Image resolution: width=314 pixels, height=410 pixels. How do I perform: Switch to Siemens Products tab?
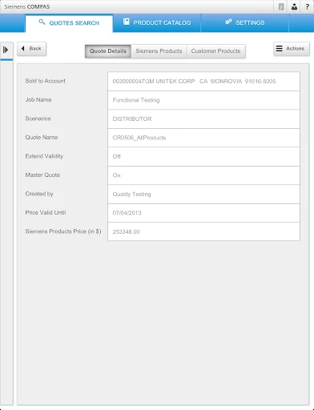click(159, 51)
